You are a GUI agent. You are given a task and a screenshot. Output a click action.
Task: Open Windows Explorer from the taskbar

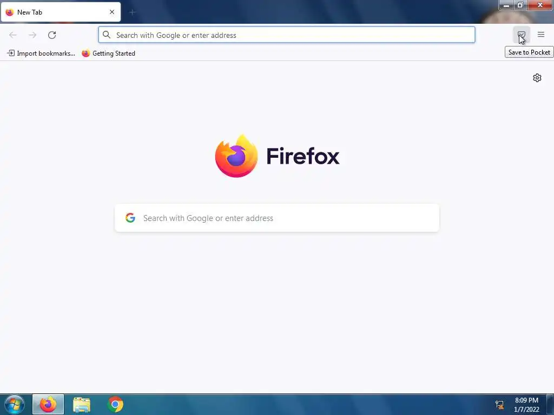tap(82, 404)
